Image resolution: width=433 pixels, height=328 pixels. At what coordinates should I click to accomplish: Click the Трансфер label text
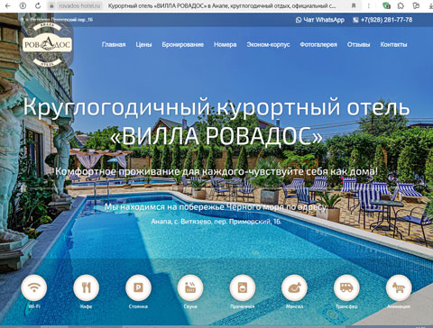[x=346, y=306]
